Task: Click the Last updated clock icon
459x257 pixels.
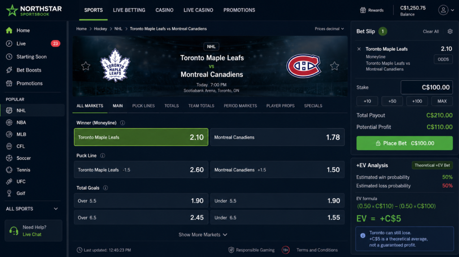Action: click(79, 250)
